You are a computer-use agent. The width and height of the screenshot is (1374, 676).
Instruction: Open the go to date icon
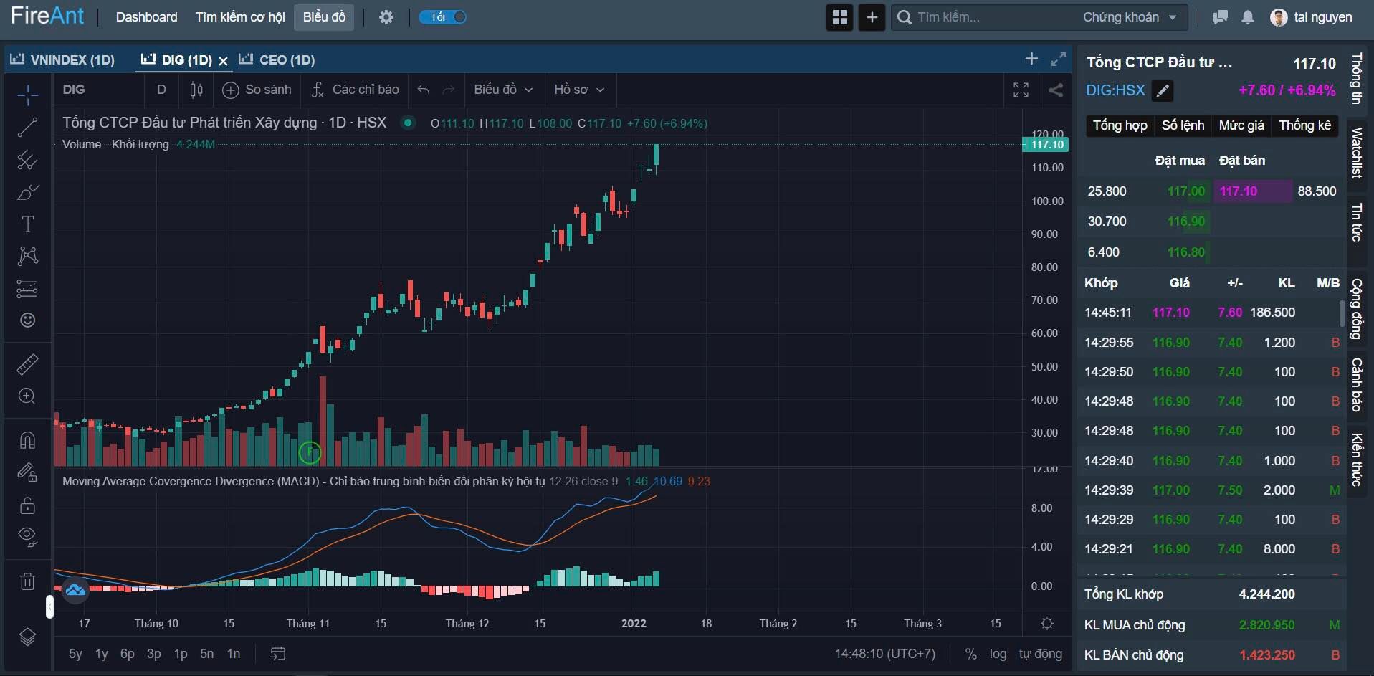pyautogui.click(x=277, y=654)
